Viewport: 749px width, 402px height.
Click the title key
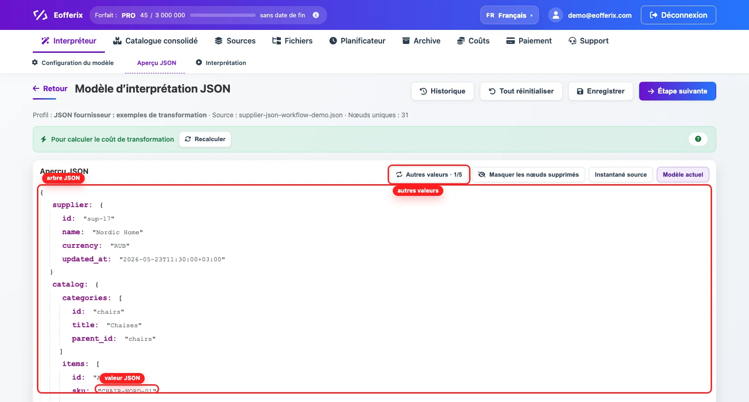[x=85, y=325]
